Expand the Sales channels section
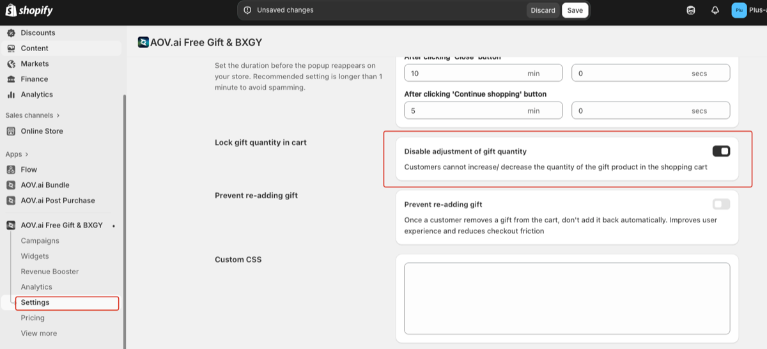Screen dimensions: 767x349 (33, 115)
